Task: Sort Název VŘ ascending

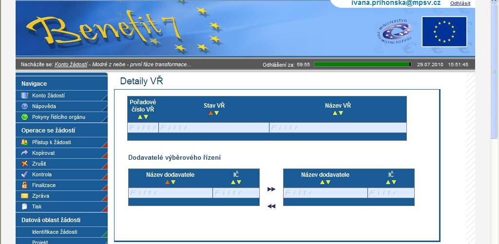Action: coord(335,113)
